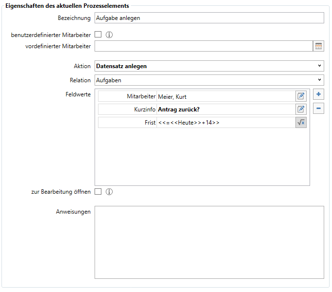The width and height of the screenshot is (332, 292).
Task: Click the Frist field name cell
Action: click(x=127, y=123)
